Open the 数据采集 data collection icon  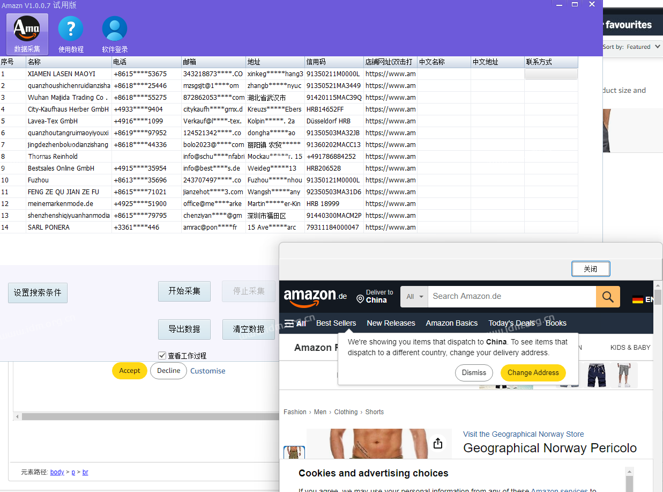(27, 34)
